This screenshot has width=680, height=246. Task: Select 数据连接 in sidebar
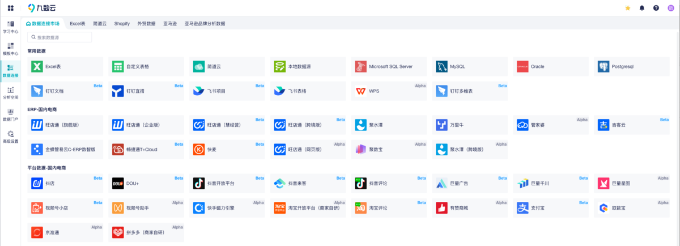point(10,71)
